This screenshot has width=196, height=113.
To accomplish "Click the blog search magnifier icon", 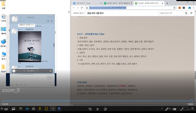I will [186, 13].
